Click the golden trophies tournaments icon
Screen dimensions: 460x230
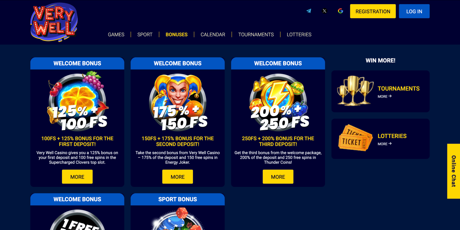pos(355,91)
